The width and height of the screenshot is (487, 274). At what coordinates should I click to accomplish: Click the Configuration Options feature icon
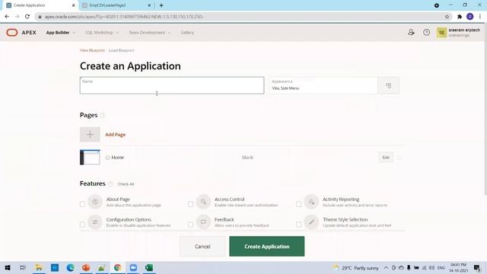pyautogui.click(x=95, y=222)
